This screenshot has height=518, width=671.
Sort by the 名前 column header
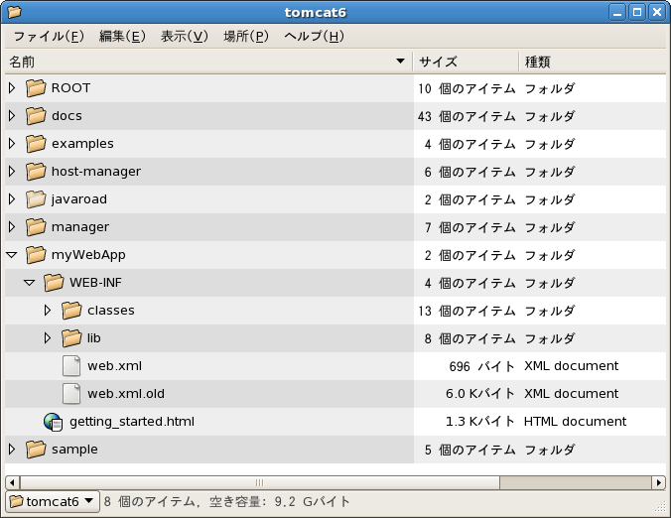[x=208, y=62]
